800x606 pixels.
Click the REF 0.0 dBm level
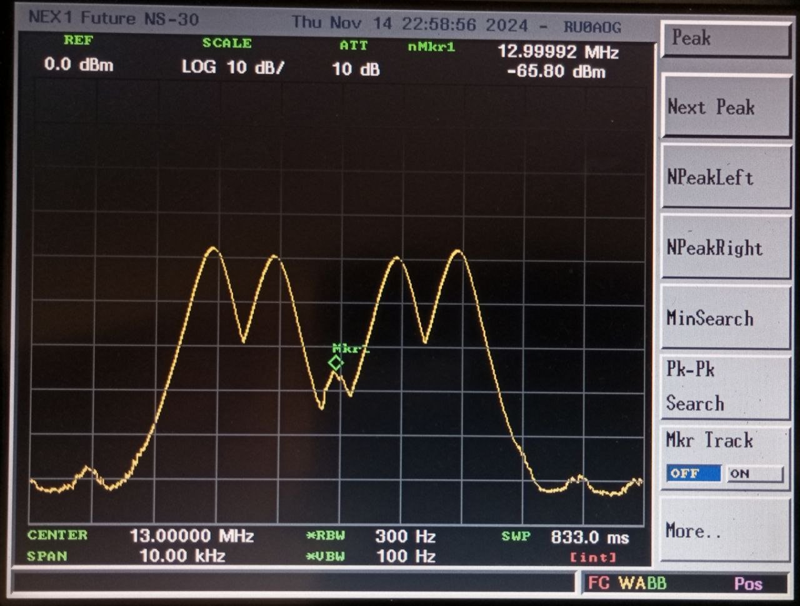click(79, 64)
